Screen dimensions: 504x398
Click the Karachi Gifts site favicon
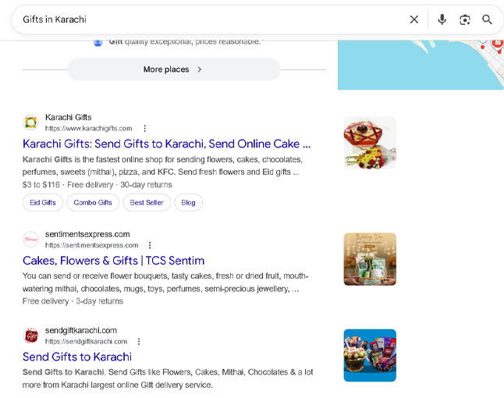[x=30, y=123]
